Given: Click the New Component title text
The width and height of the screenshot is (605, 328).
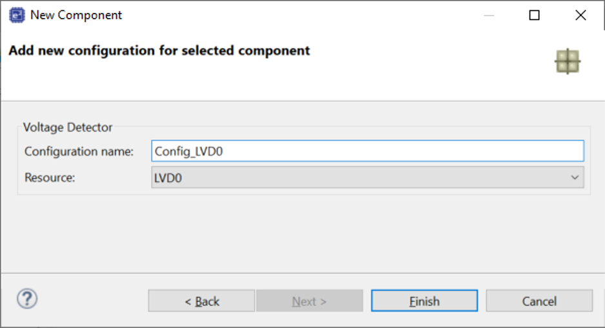Looking at the screenshot, I should pos(76,15).
